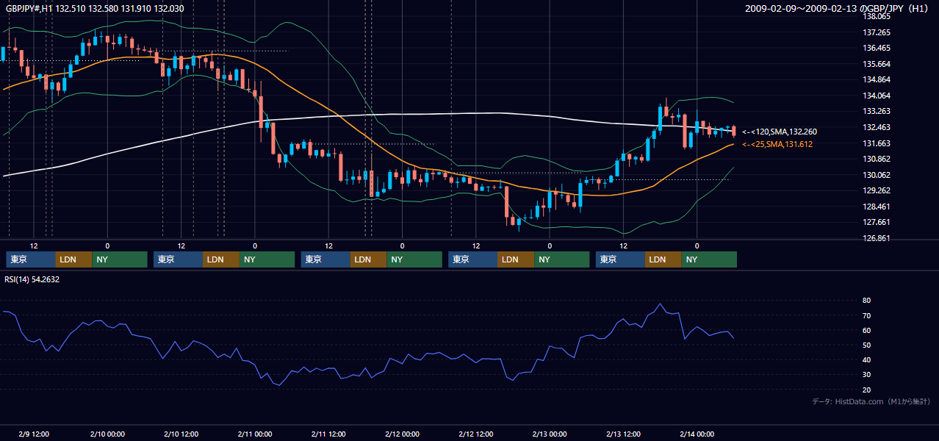The width and height of the screenshot is (939, 441).
Task: Click price axis value 129.262
Action: (877, 190)
